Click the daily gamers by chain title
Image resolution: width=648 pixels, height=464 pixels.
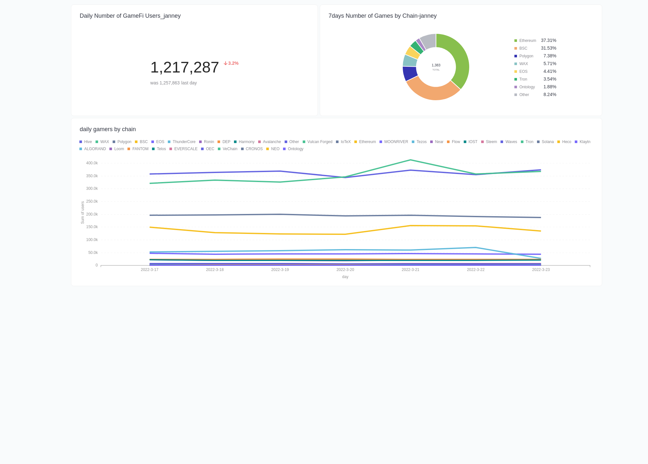click(x=108, y=129)
